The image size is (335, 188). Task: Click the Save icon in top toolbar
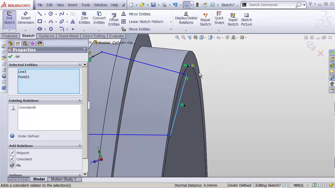coord(153,5)
